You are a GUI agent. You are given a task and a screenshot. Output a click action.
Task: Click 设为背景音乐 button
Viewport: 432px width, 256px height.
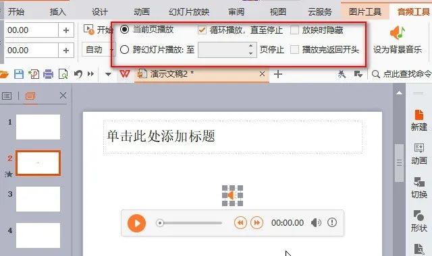(x=398, y=40)
